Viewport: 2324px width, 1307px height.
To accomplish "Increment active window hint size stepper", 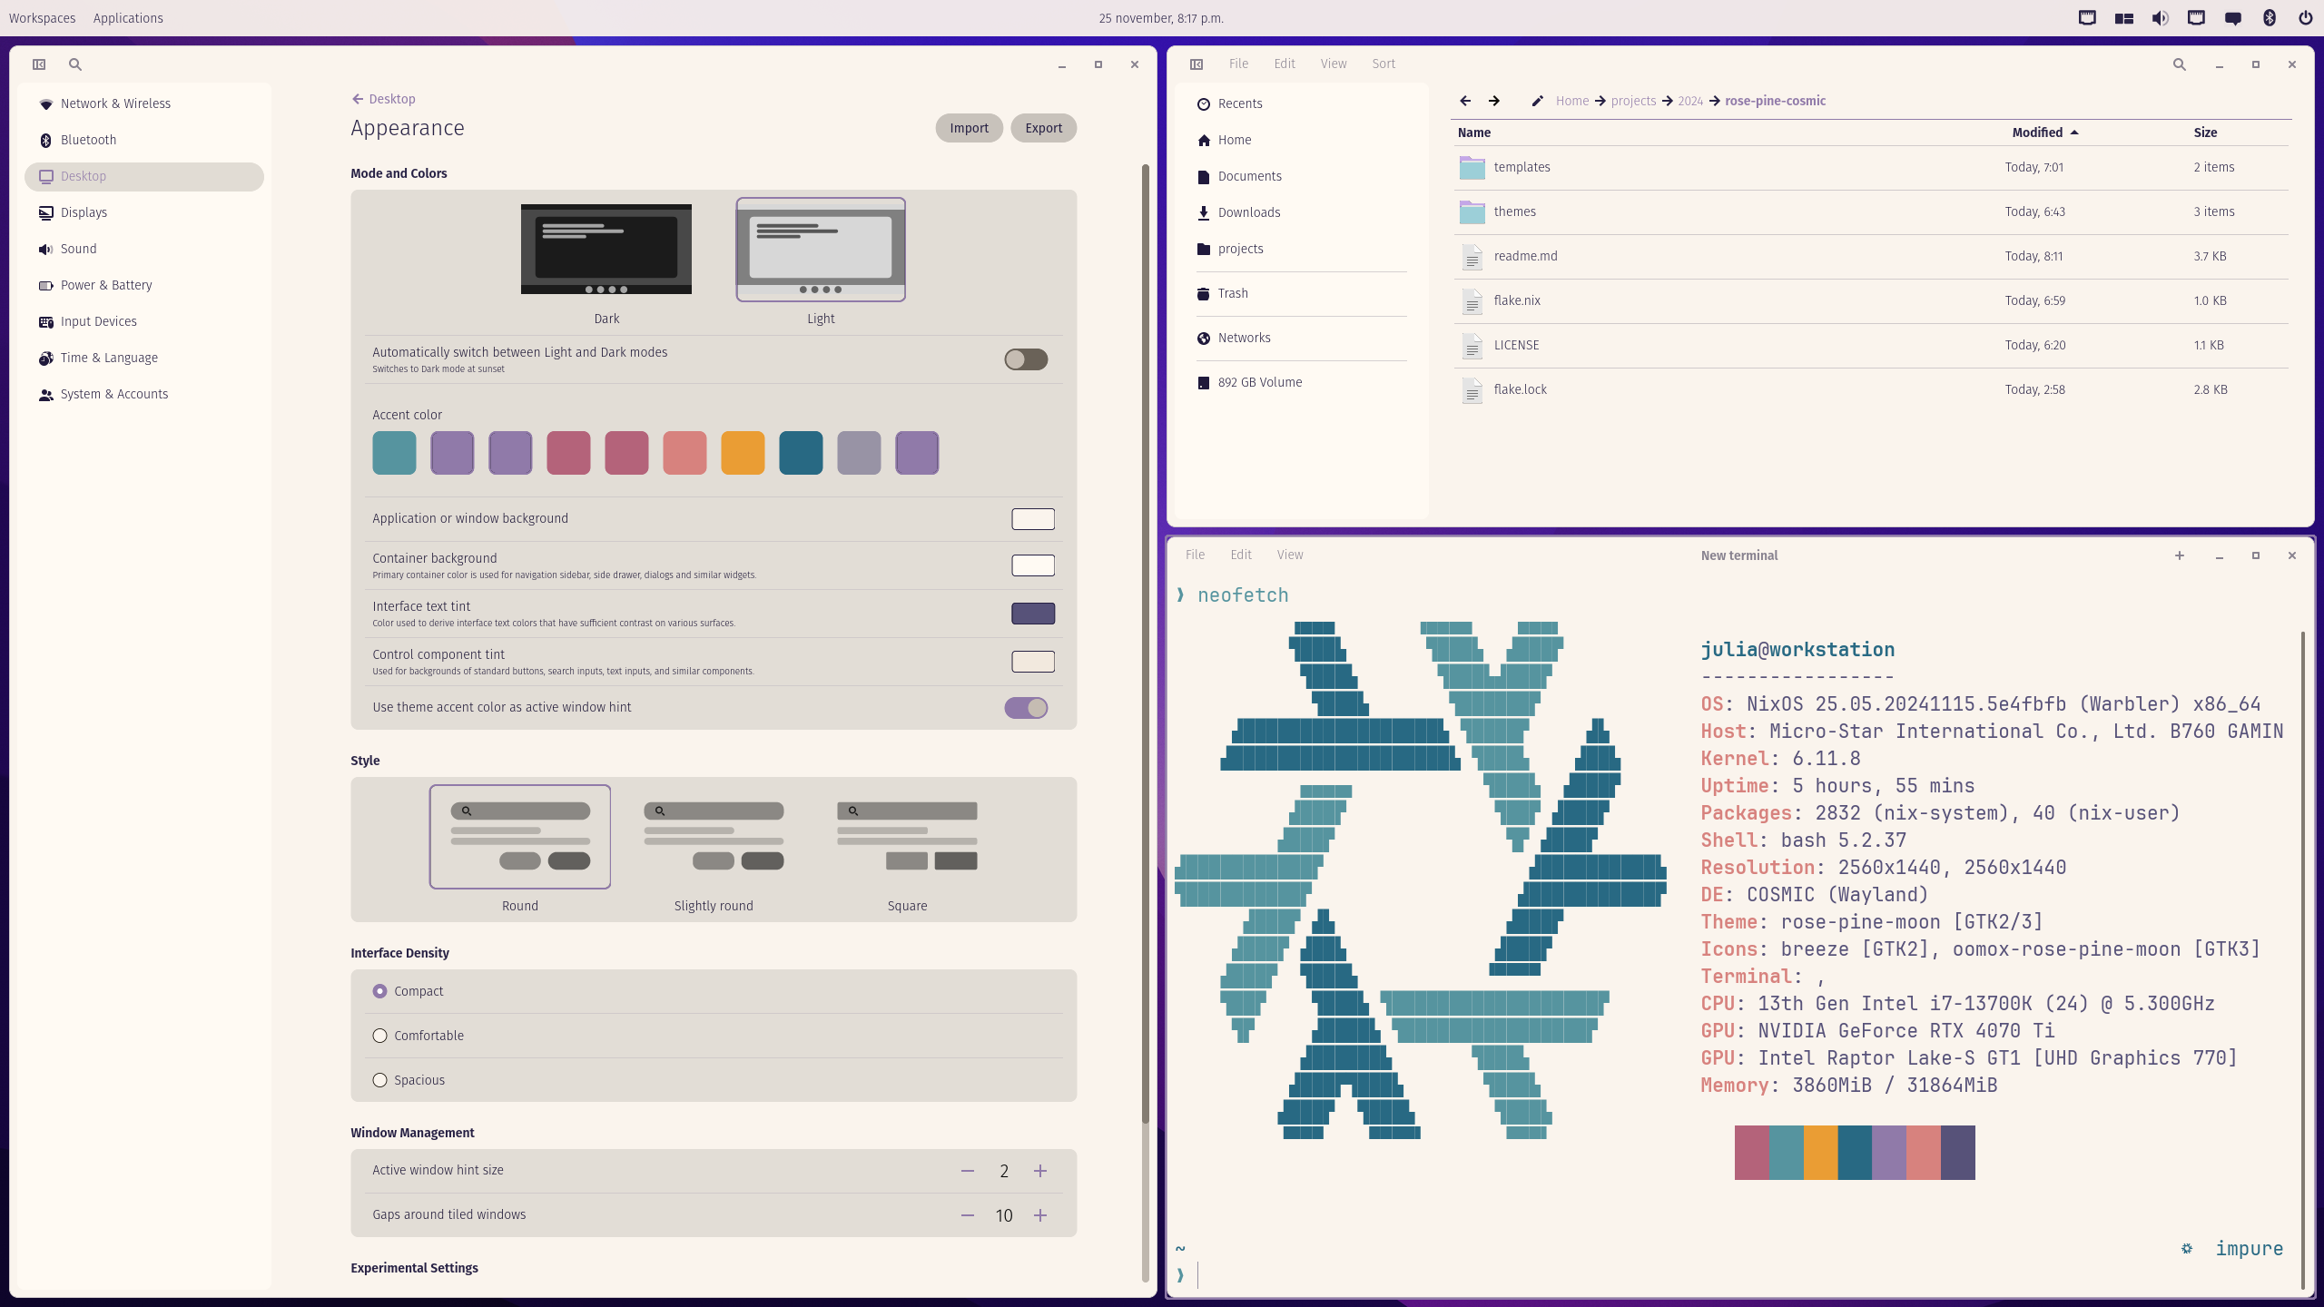I will (1039, 1170).
